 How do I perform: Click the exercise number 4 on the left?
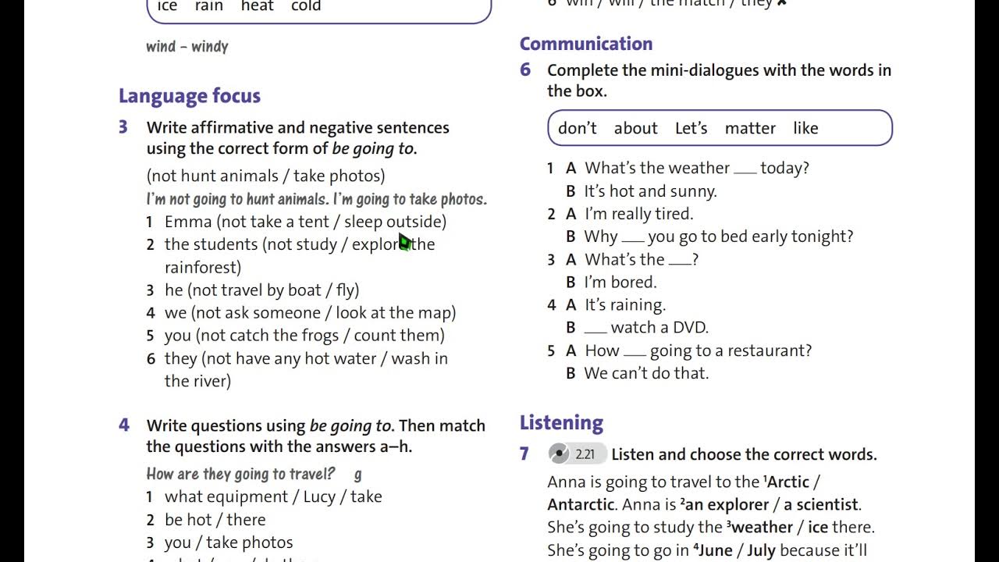pyautogui.click(x=124, y=425)
